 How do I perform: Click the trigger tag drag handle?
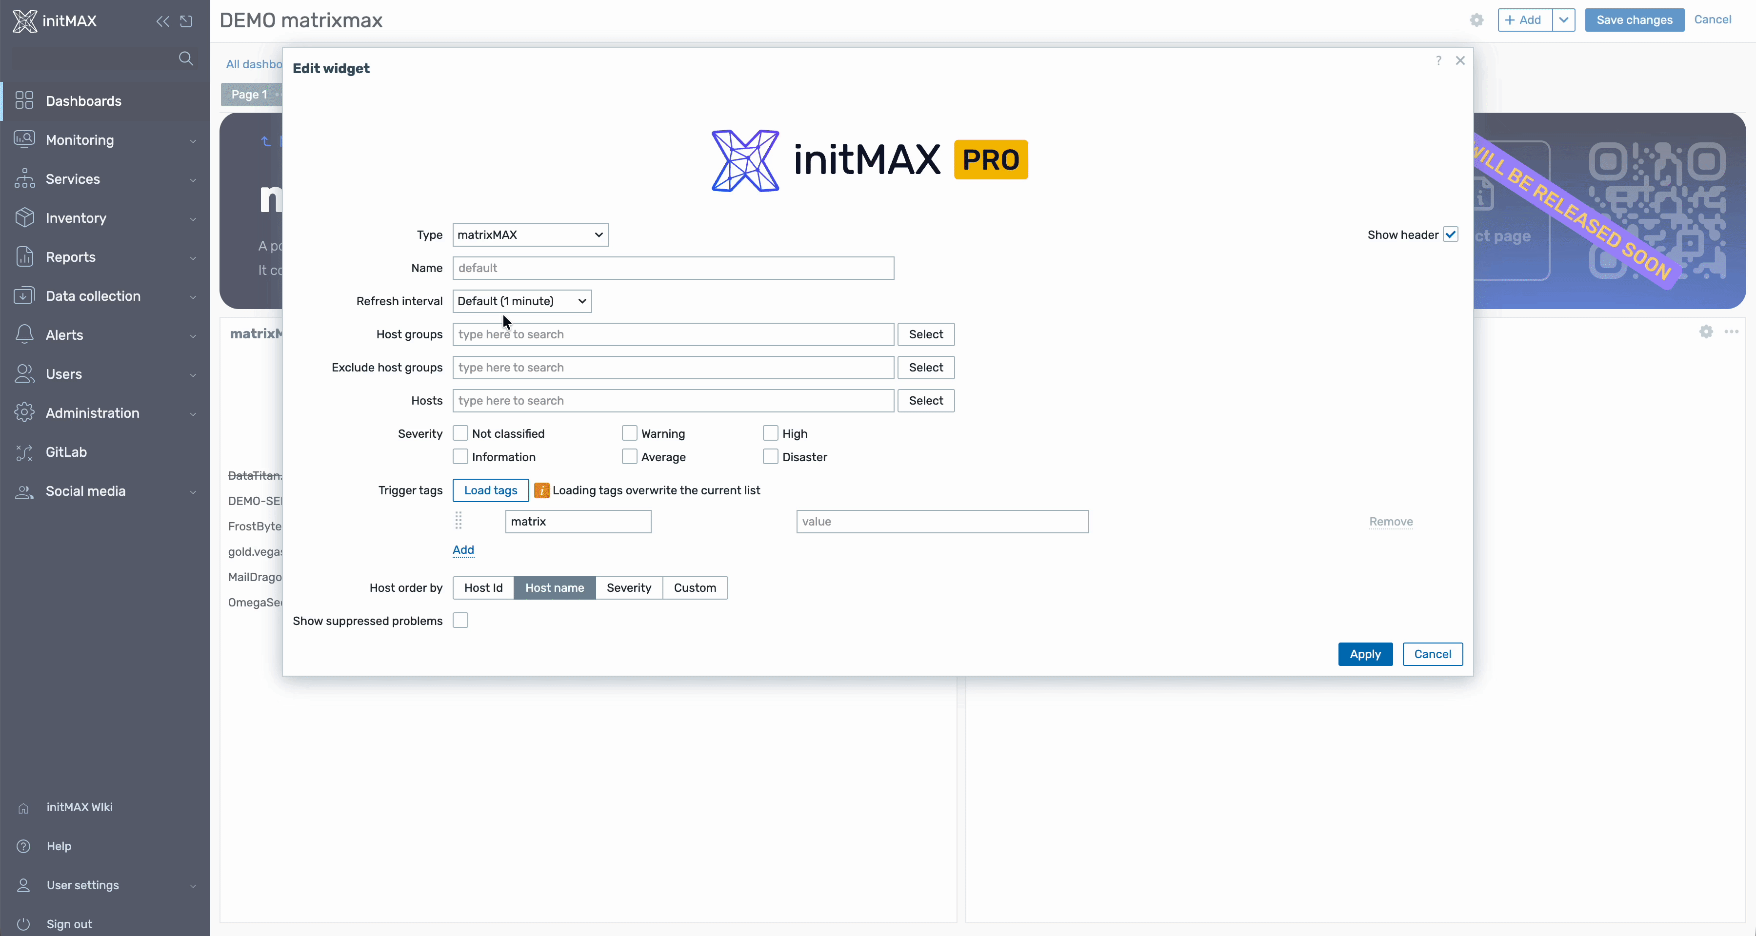458,521
